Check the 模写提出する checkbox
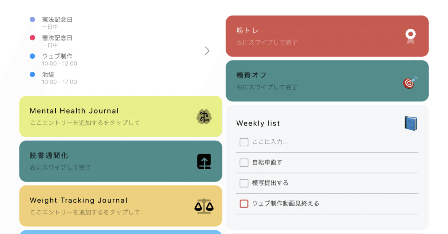The image size is (448, 234). [x=244, y=183]
